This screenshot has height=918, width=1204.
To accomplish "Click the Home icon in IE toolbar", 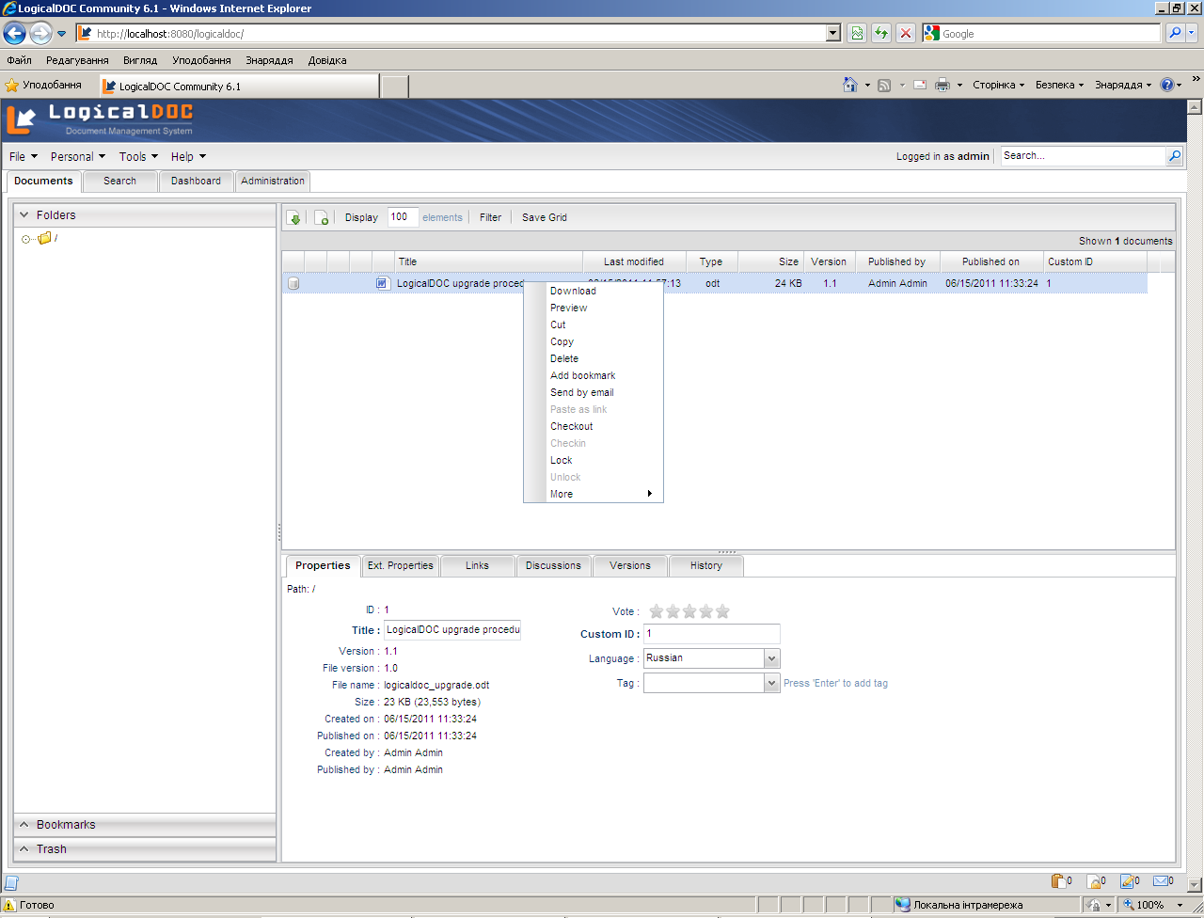I will tap(850, 85).
